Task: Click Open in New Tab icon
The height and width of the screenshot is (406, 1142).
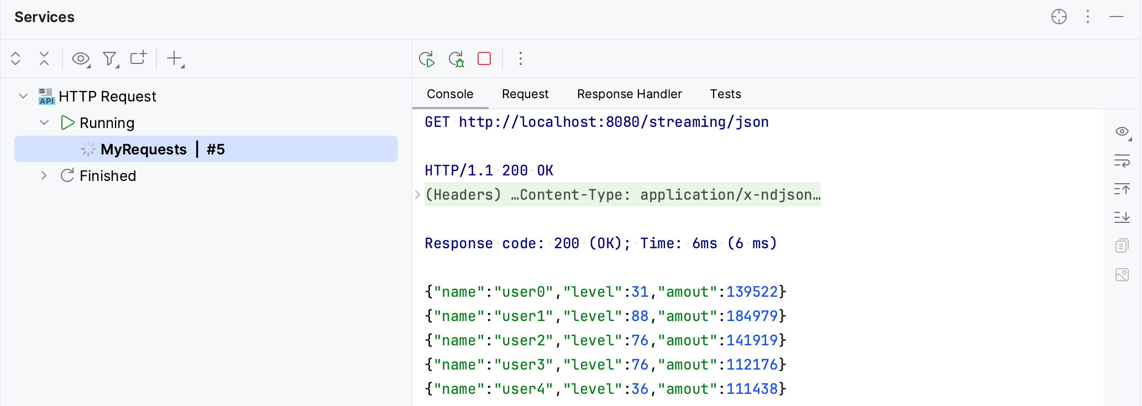Action: [x=138, y=58]
